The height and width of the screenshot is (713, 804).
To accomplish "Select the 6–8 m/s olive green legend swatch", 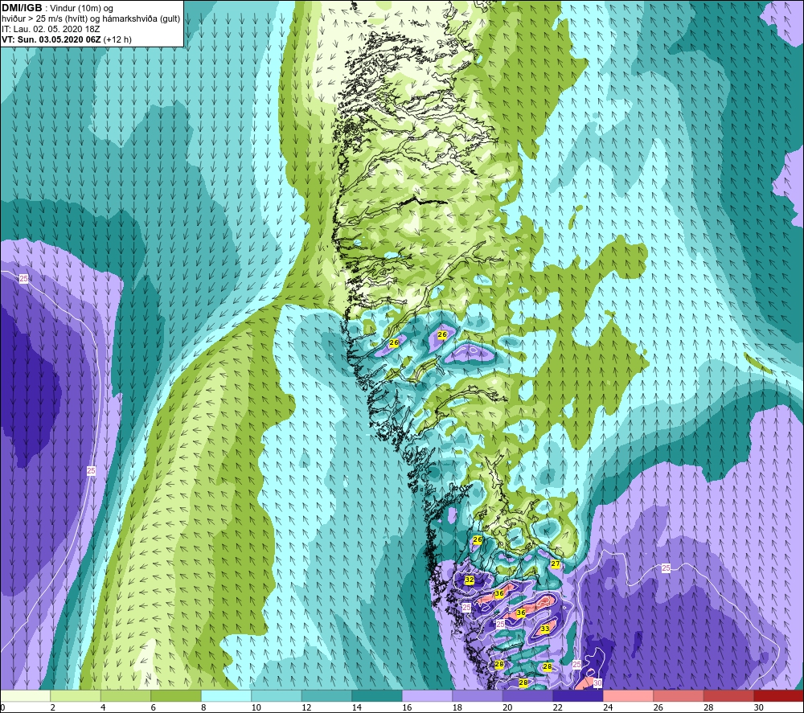I will pos(176,695).
